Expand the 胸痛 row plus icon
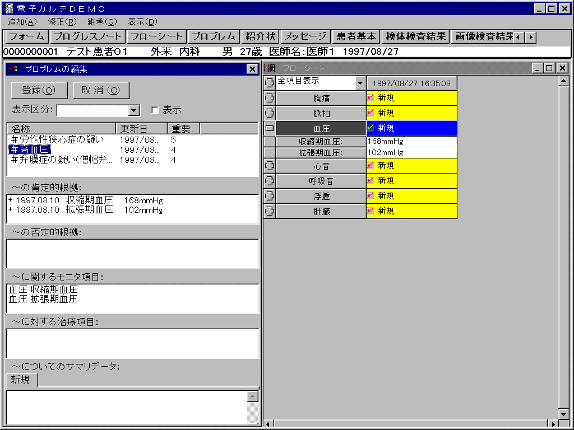The height and width of the screenshot is (430, 574). (x=270, y=98)
